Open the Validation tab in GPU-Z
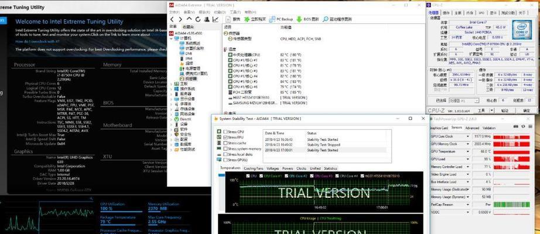 tap(489, 128)
